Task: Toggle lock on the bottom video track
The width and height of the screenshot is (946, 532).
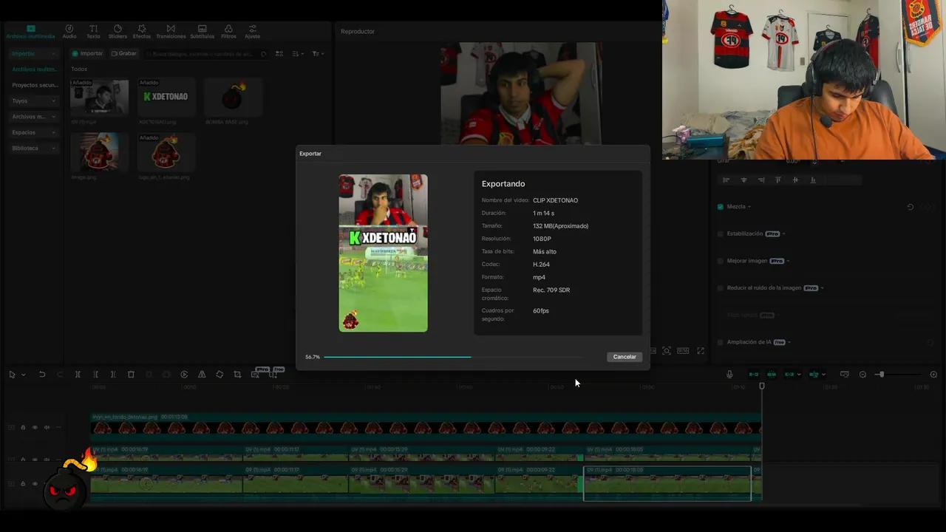Action: 23,484
